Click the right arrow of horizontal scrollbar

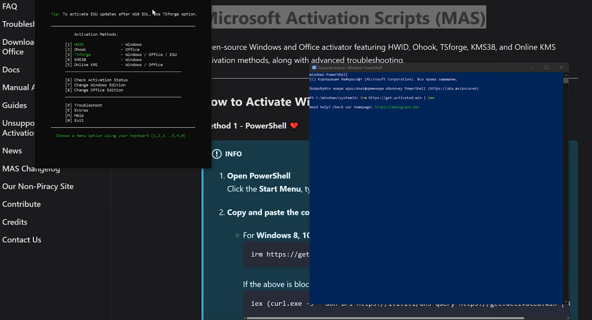point(568,318)
